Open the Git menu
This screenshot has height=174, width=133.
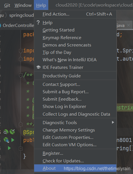click(7, 5)
